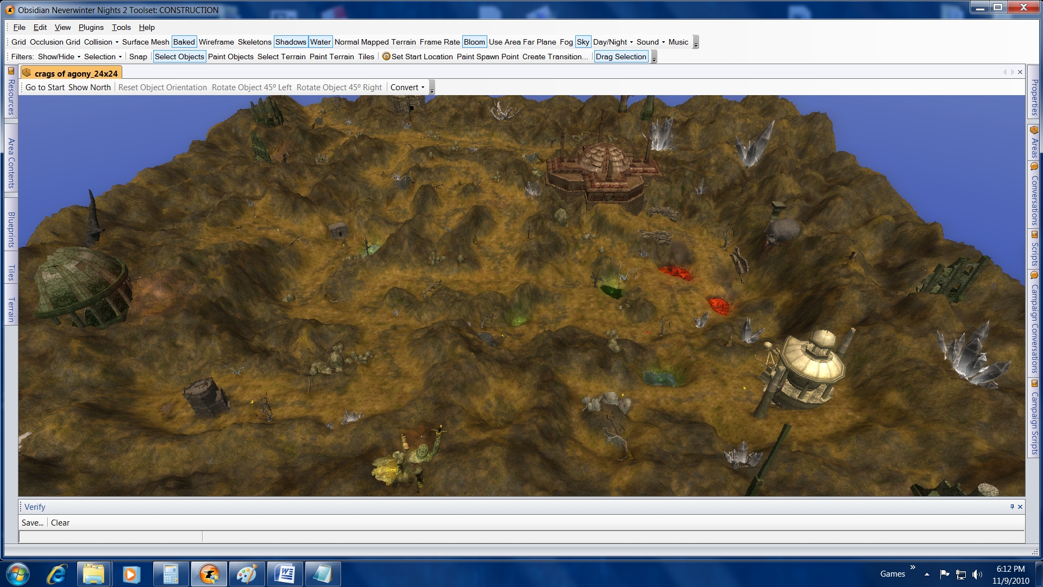Open the Areas side panel icon
The height and width of the screenshot is (587, 1043).
coord(1034,130)
